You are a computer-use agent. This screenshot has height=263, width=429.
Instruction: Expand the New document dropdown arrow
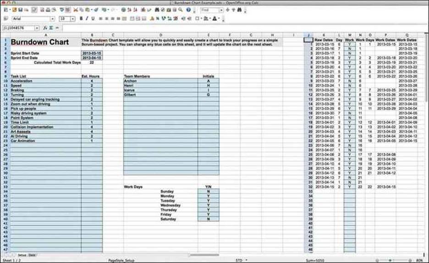[10, 10]
